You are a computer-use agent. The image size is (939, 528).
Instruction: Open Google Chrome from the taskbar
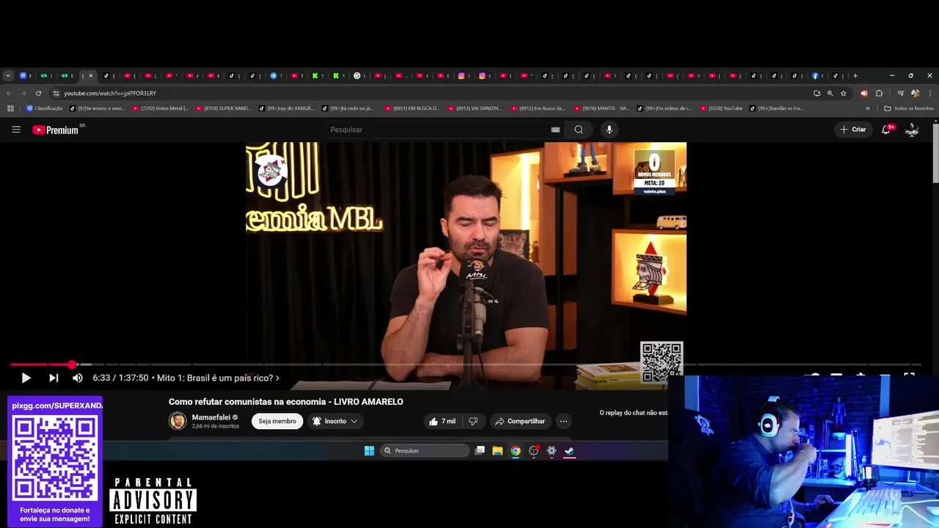(x=516, y=451)
